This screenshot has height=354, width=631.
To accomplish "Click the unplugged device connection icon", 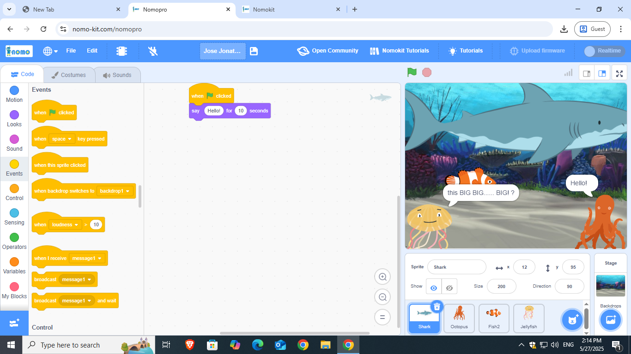I will [153, 51].
